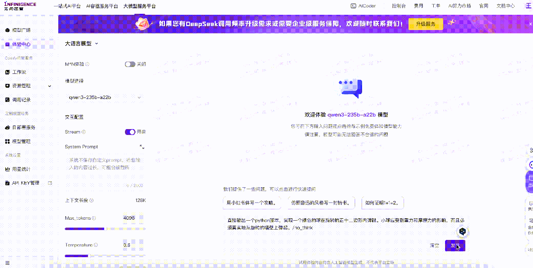Click the qwen3-235b-a22b welcome heading
Image resolution: width=533 pixels, height=268 pixels.
tap(346, 115)
